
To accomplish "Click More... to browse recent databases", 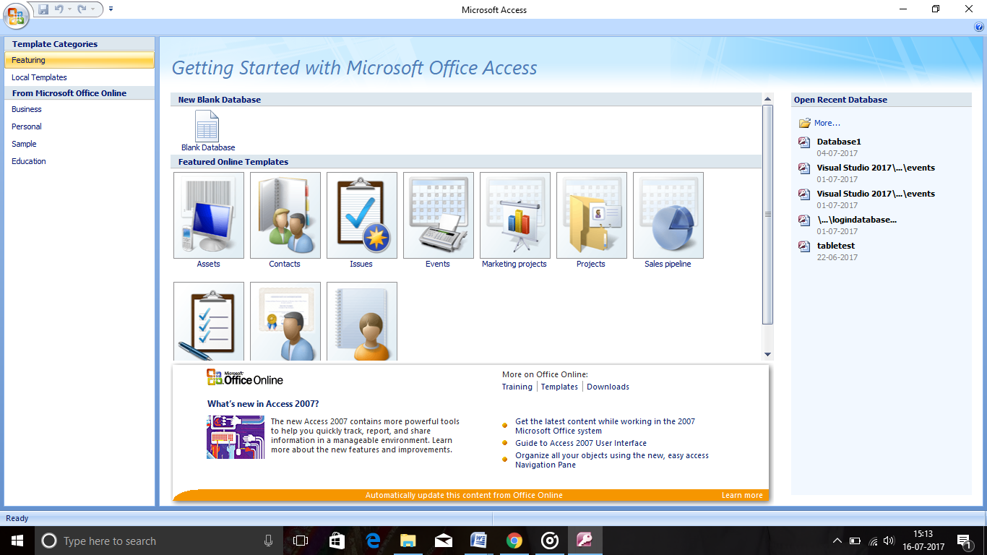I will click(827, 123).
